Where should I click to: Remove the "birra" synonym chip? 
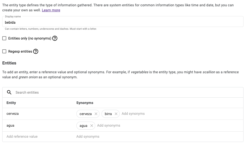pos(116,114)
